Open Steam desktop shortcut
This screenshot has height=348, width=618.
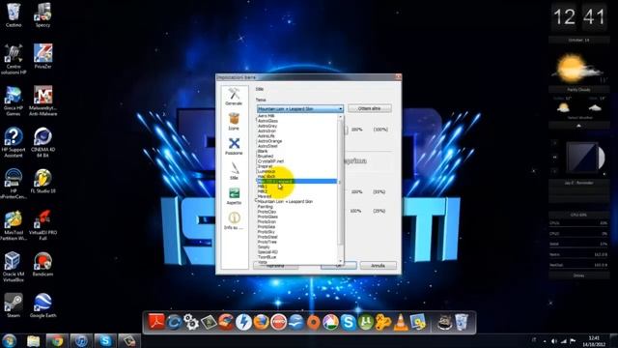(x=13, y=305)
